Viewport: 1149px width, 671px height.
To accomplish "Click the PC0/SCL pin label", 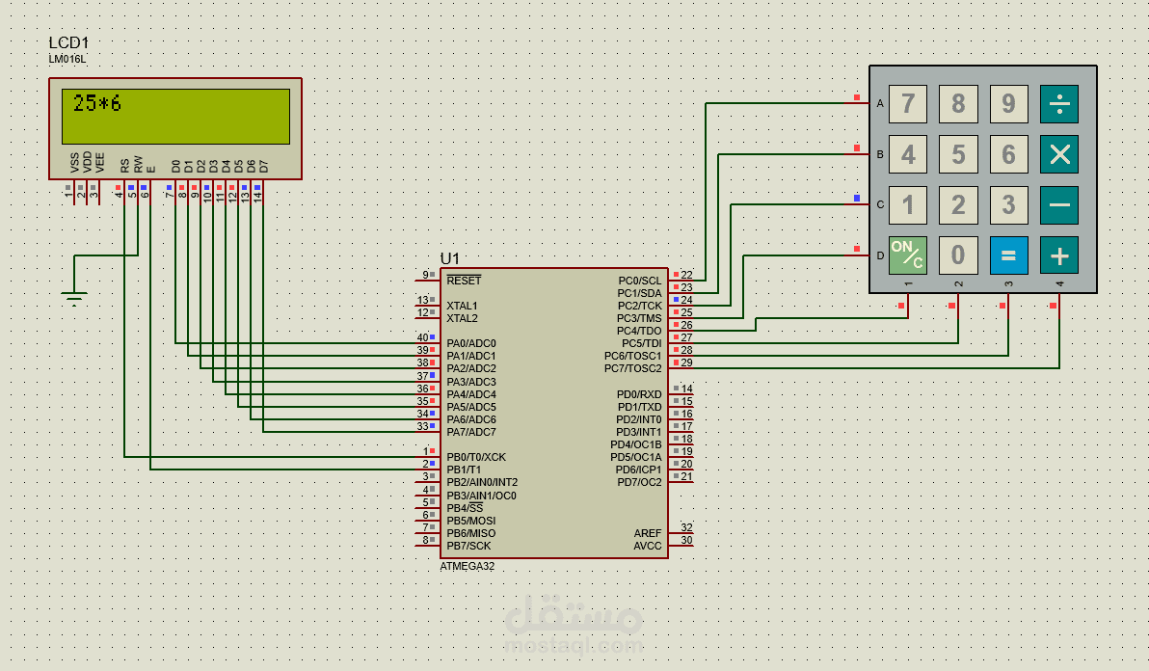I will (640, 281).
